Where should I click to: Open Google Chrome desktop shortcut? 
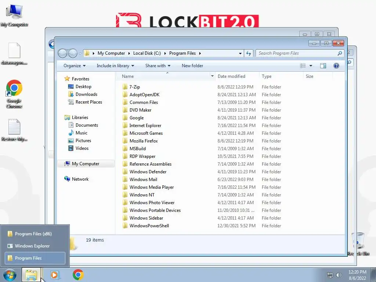pos(14,94)
